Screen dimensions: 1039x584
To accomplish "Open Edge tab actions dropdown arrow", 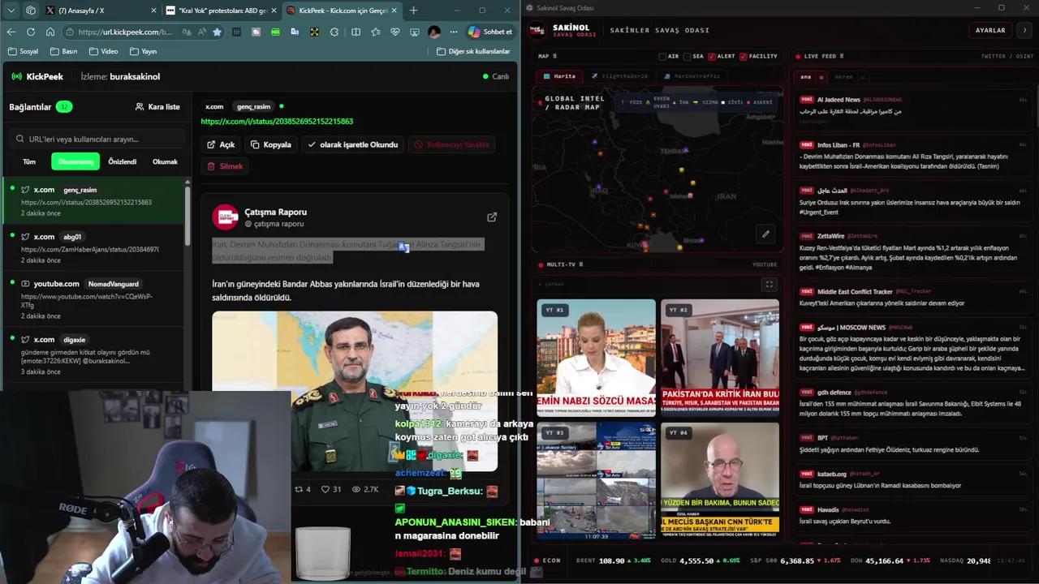I will (x=11, y=11).
